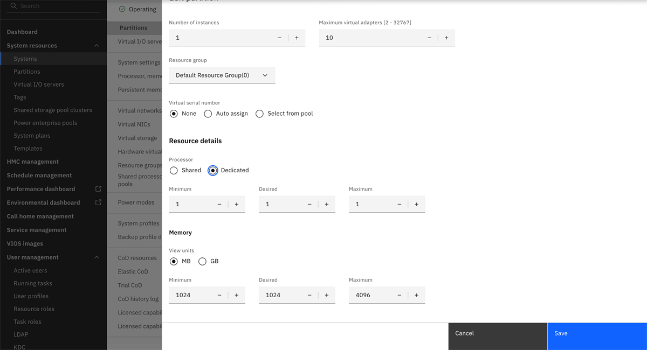Open the Resource group dropdown
This screenshot has height=350, width=647.
(x=222, y=75)
